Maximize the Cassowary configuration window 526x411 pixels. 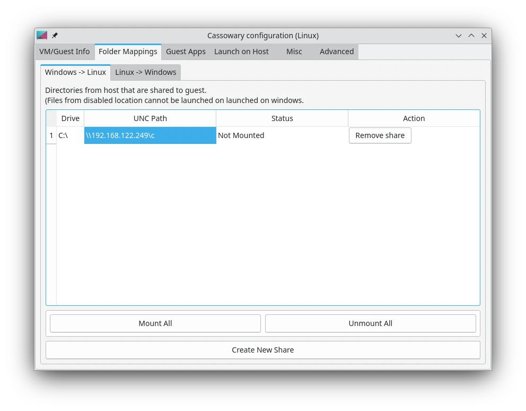tap(471, 36)
